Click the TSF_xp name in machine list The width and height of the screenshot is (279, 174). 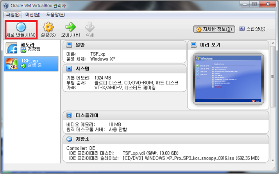(x=29, y=60)
